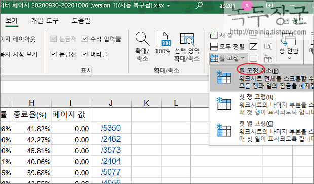Open the /2404 hyperlink
The width and height of the screenshot is (314, 184).
(111, 161)
